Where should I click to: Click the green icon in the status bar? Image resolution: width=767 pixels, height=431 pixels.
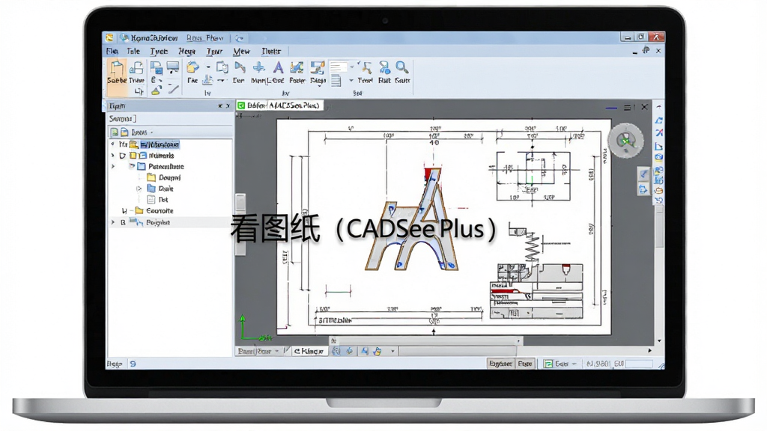(x=548, y=364)
